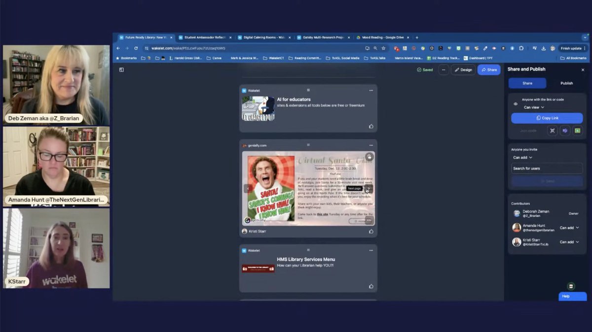Like the AI for educators card

pos(371,126)
